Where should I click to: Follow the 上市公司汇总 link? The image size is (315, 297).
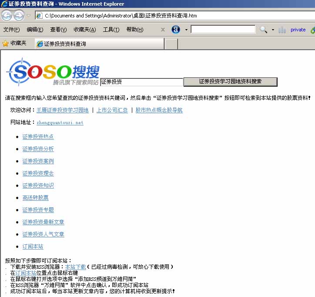(112, 110)
